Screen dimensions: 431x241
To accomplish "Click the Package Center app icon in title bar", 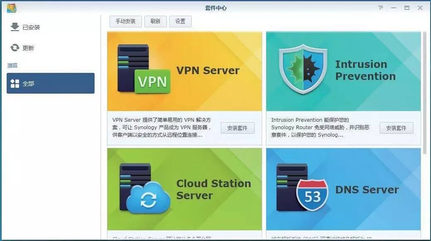I will 12,8.
